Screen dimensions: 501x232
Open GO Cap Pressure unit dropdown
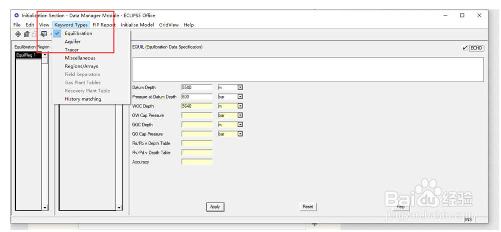(x=240, y=134)
